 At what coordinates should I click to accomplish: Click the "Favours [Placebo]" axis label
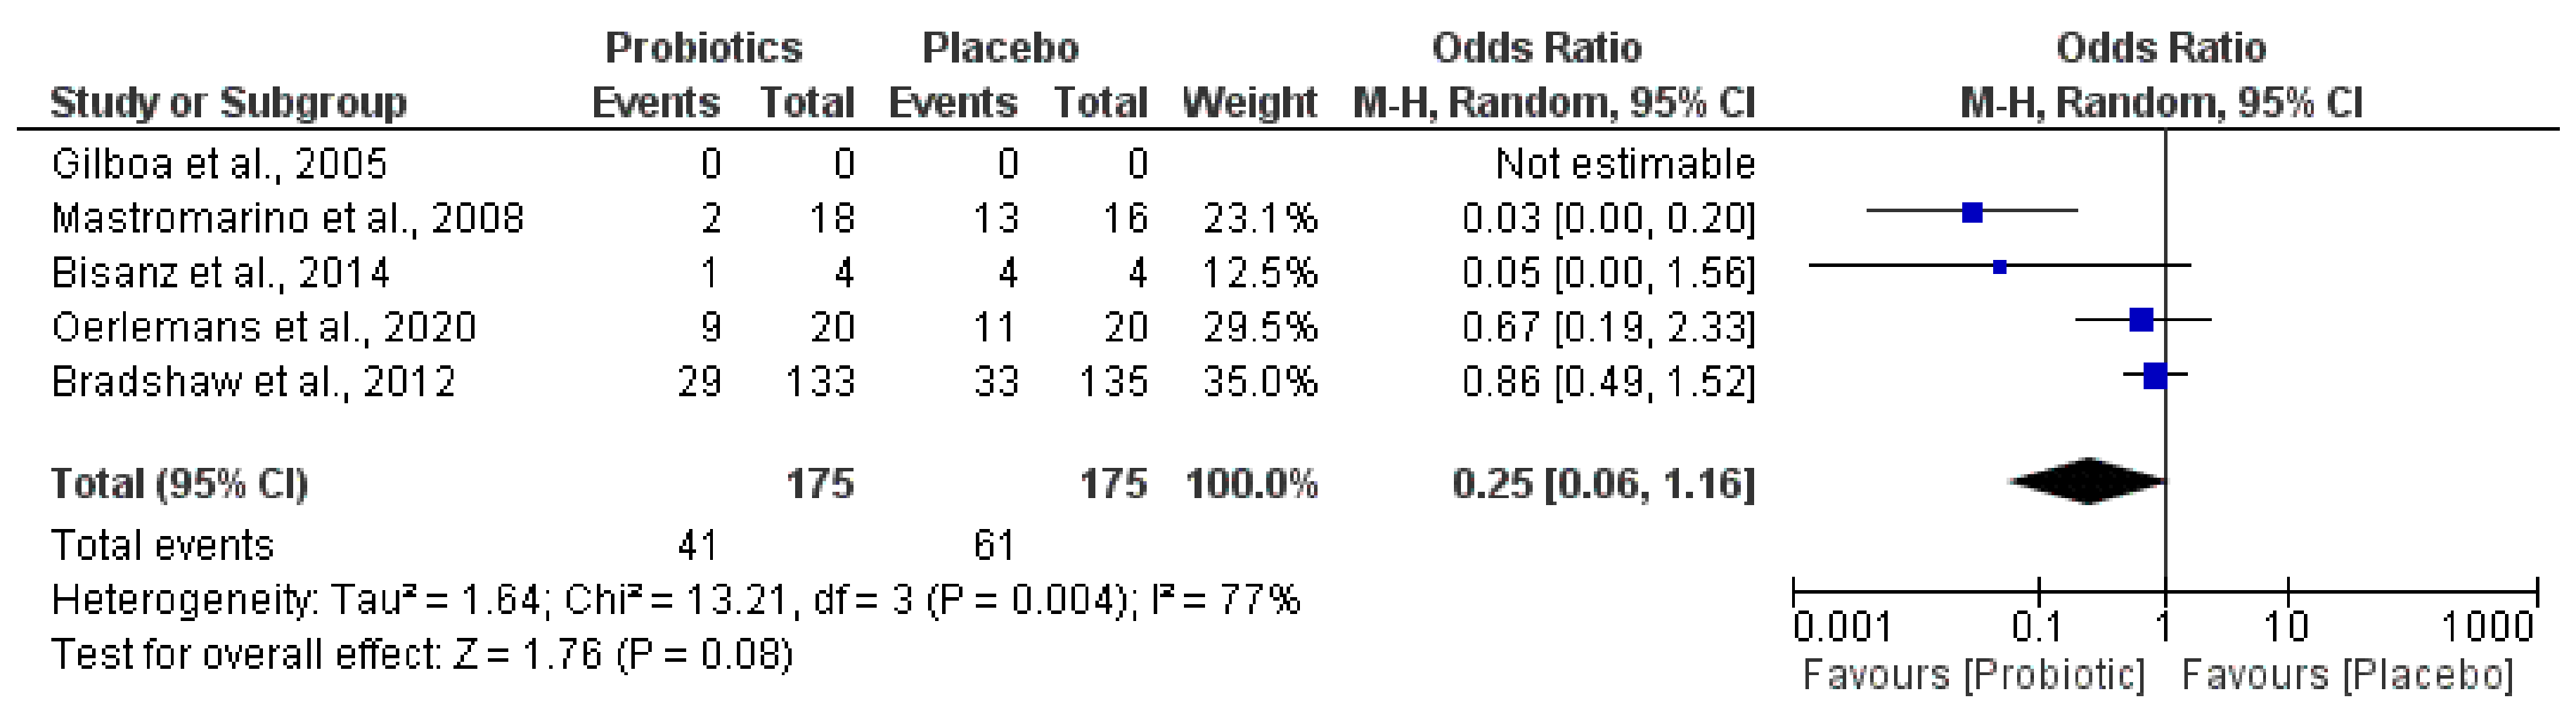click(x=2347, y=675)
